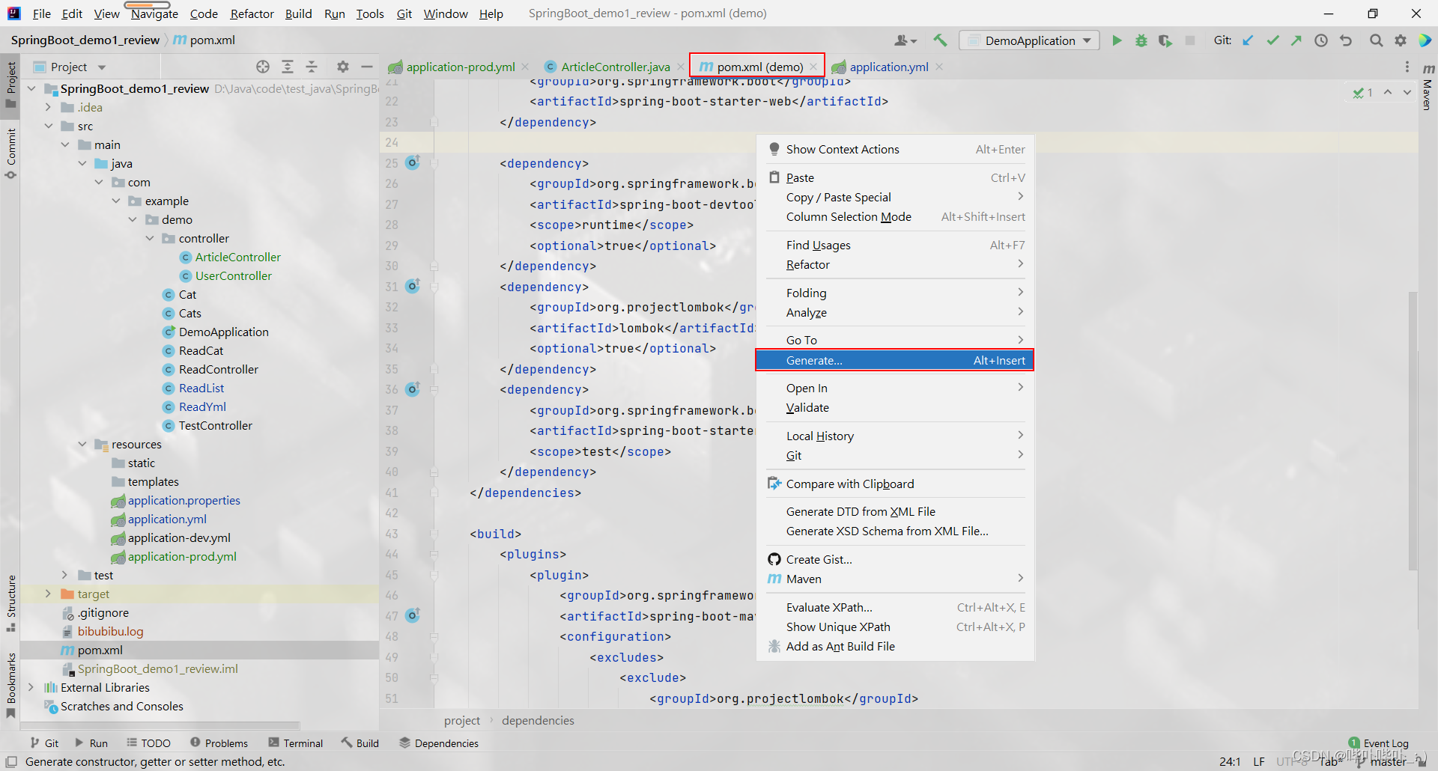Screen dimensions: 1438x771
Task: Hide the Project panel with minus icon
Action: (367, 67)
